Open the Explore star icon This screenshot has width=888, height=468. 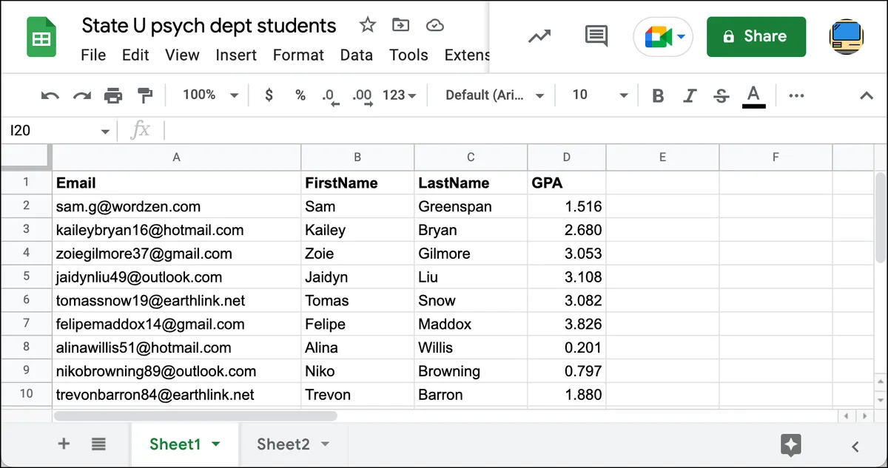pos(791,444)
